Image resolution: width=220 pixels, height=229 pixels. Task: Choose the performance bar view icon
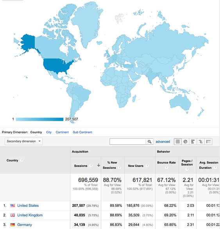193,141
